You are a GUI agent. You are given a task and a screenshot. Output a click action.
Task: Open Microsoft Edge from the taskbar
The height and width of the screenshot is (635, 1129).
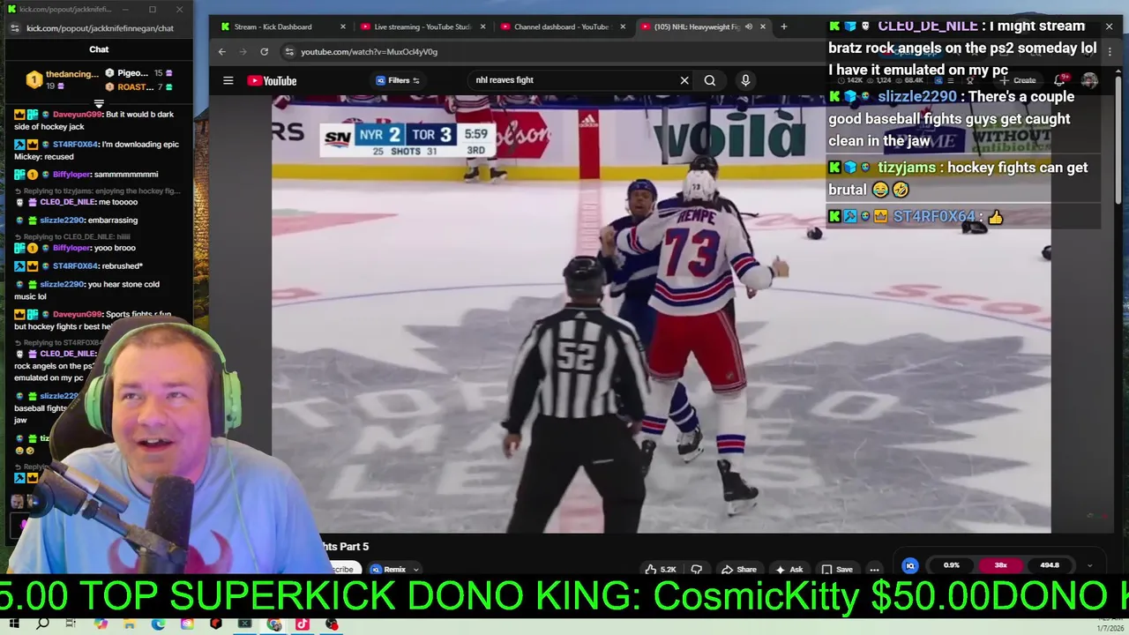pos(158,624)
